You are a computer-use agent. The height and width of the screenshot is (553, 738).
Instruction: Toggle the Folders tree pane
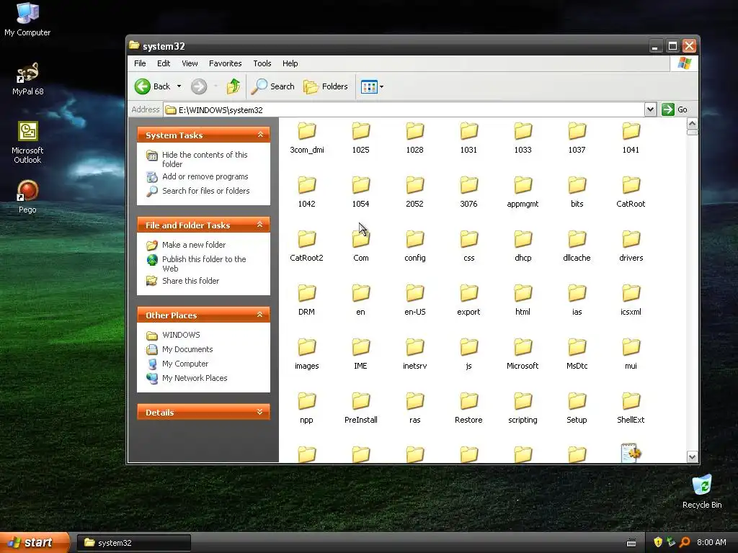[x=326, y=86]
